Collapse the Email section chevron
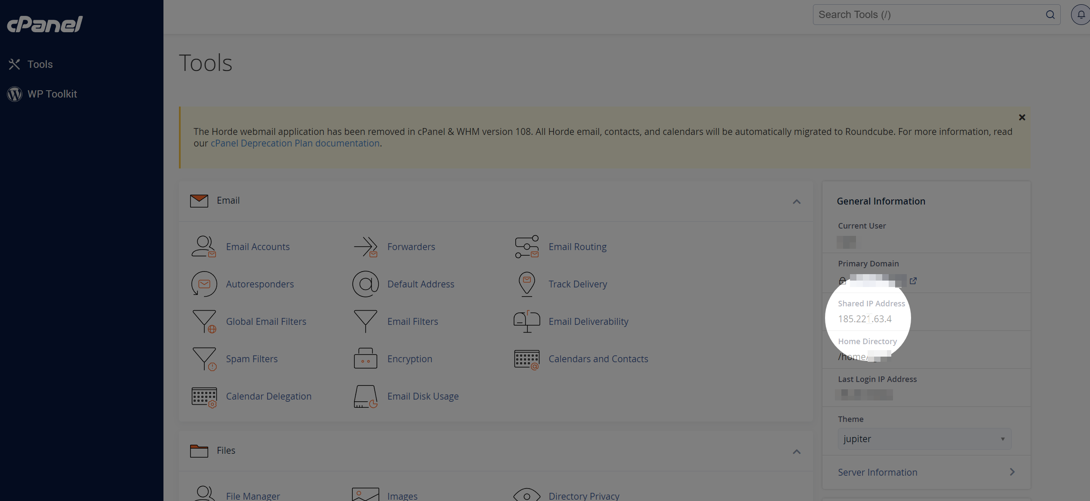 click(x=797, y=202)
